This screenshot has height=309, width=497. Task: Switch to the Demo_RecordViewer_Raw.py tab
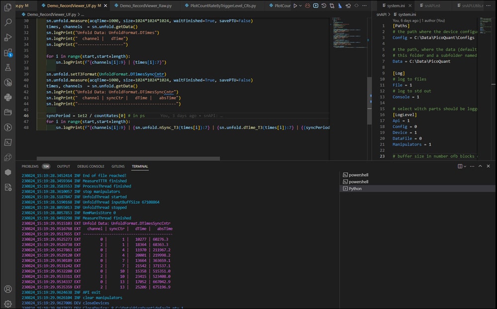tap(145, 6)
